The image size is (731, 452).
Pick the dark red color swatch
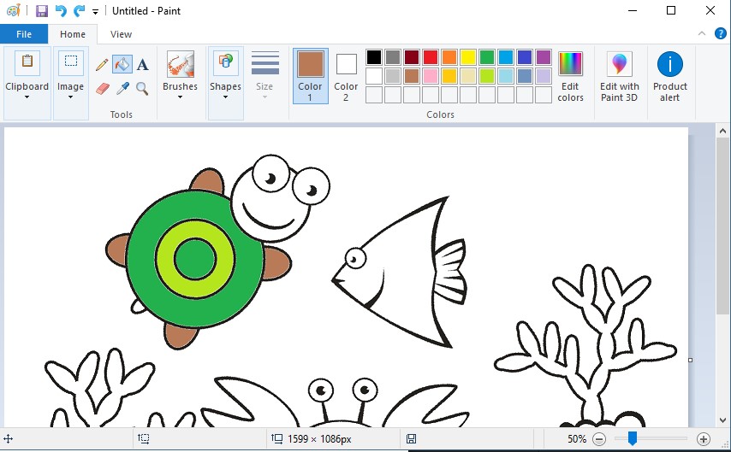[412, 57]
